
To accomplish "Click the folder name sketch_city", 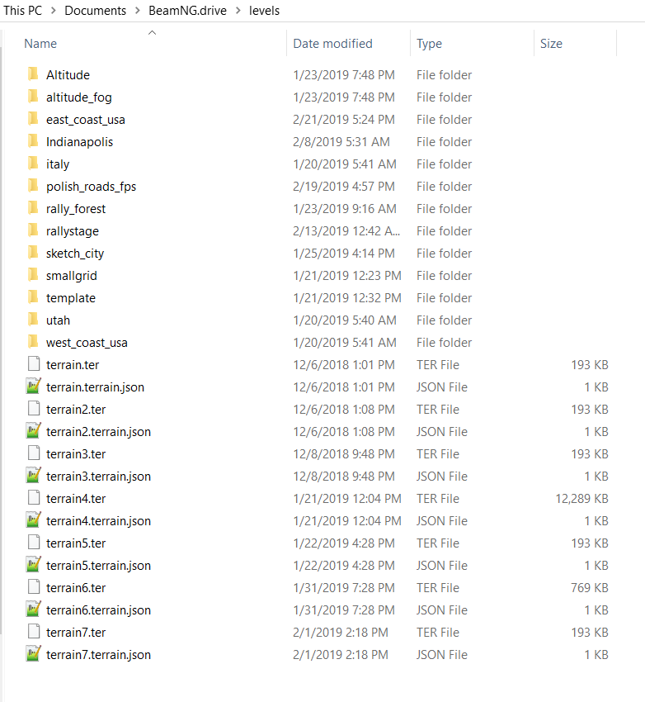I will tap(75, 254).
